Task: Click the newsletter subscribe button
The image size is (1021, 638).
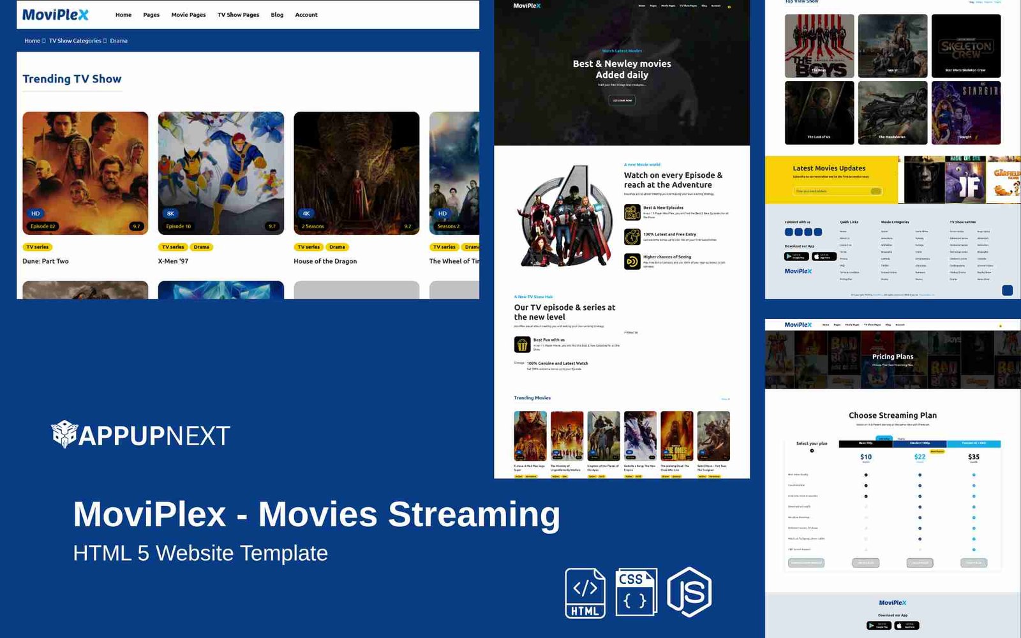Action: [x=877, y=191]
